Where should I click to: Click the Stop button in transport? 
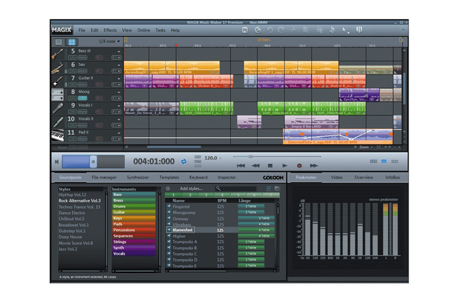[x=270, y=166]
